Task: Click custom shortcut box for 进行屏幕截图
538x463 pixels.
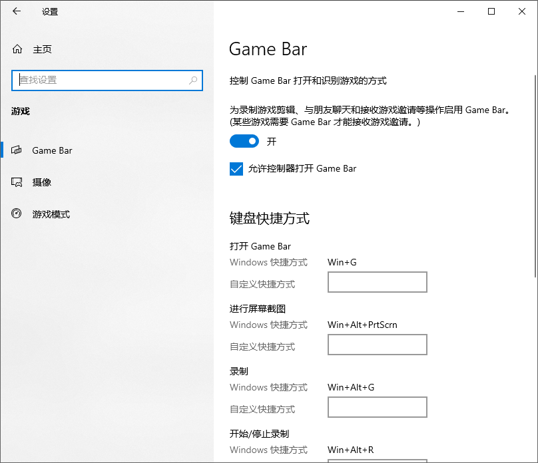Action: [x=378, y=345]
